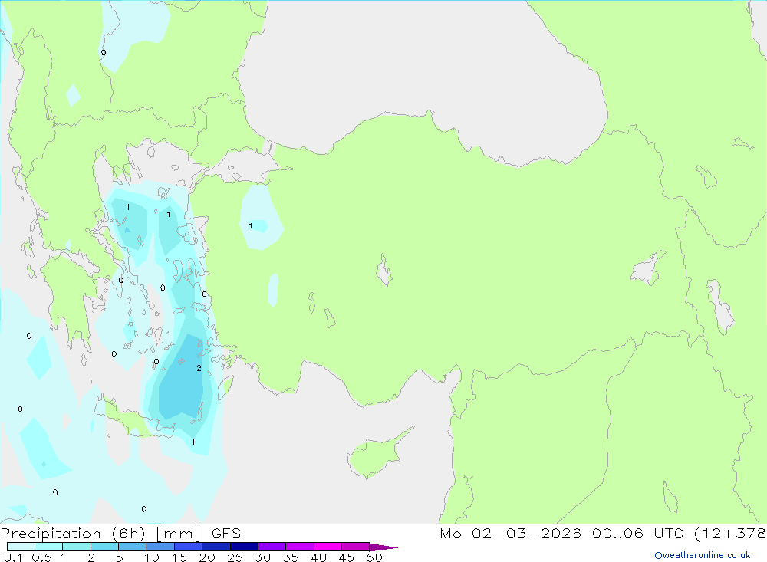Pick the 40–45 mm magenta legend swatch

(x=328, y=547)
